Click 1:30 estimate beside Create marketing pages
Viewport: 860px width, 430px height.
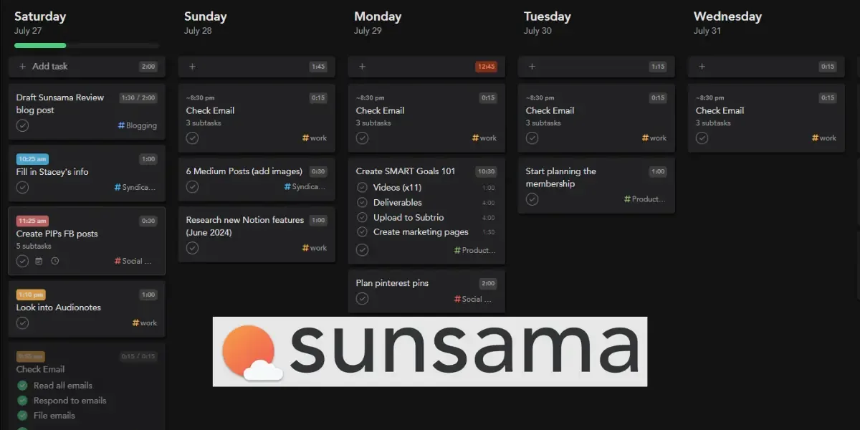pos(488,232)
